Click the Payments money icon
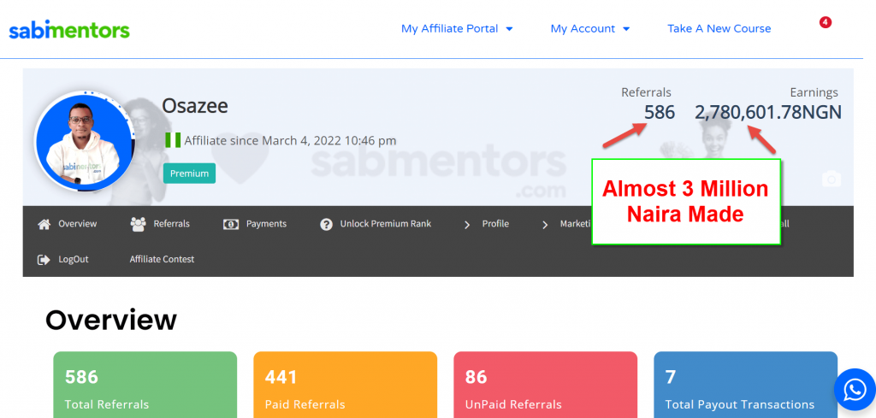The image size is (876, 418). pyautogui.click(x=231, y=224)
